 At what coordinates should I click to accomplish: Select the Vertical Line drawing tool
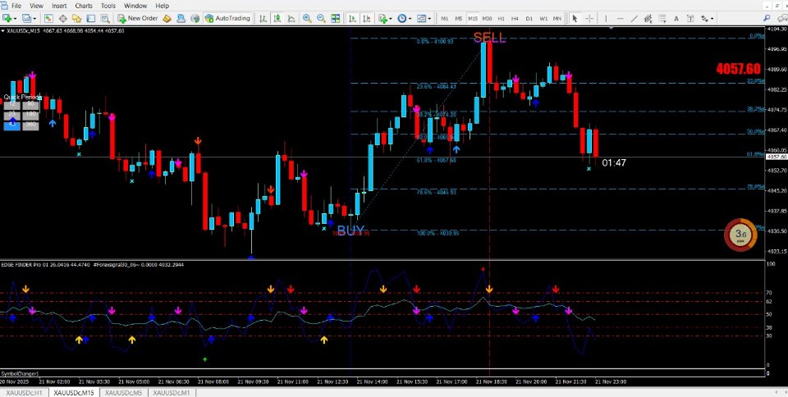tap(606, 19)
